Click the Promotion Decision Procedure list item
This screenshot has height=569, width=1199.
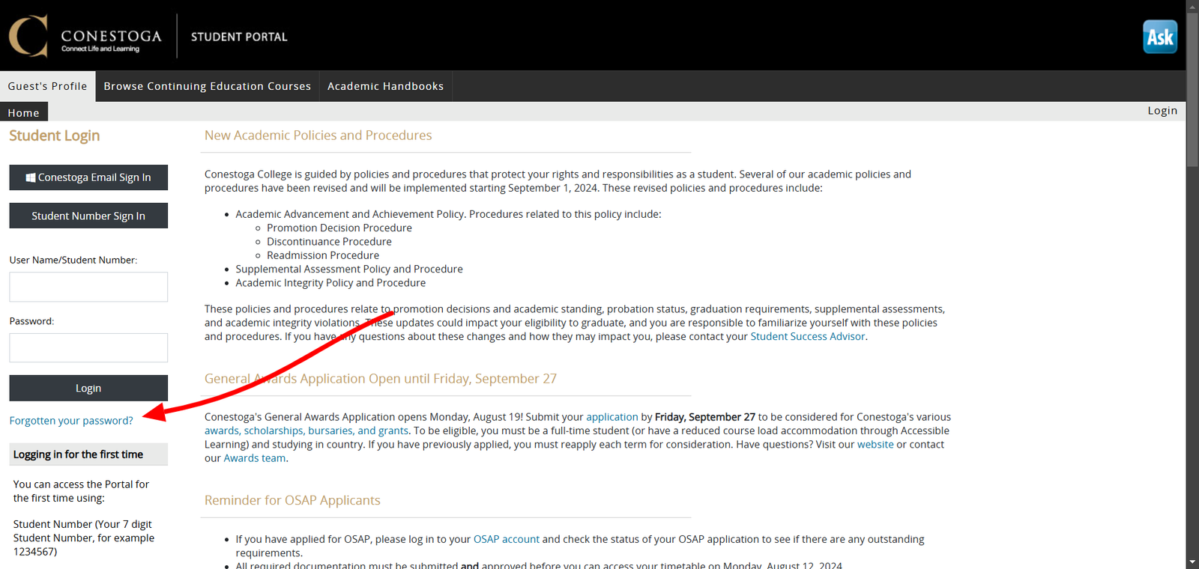point(339,228)
